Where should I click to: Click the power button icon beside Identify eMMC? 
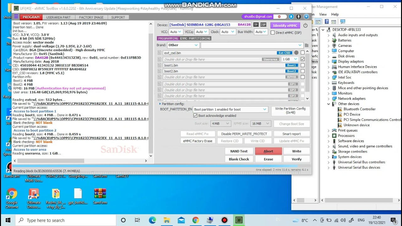tap(305, 25)
